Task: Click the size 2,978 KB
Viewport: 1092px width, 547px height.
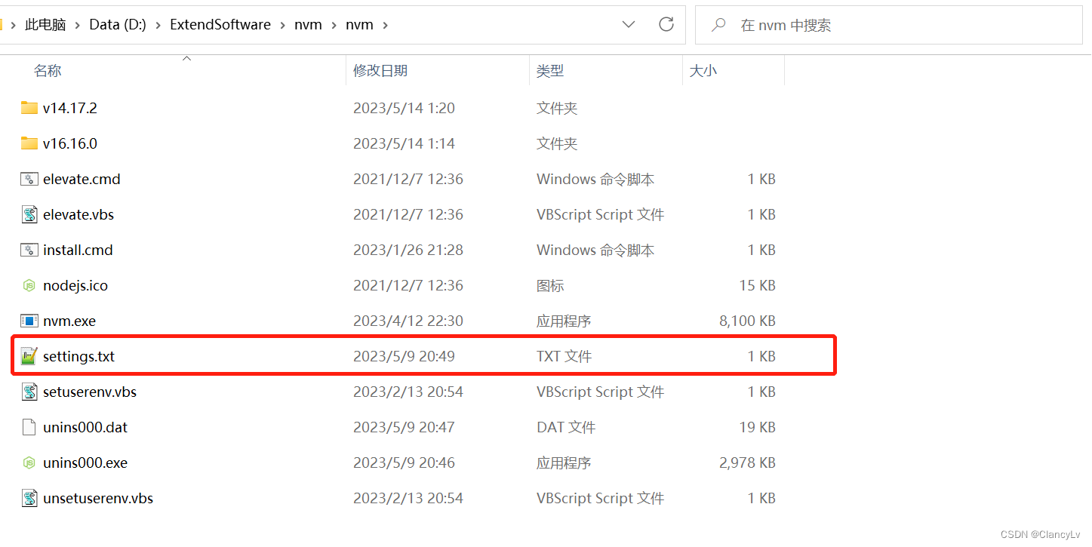Action: [x=747, y=462]
